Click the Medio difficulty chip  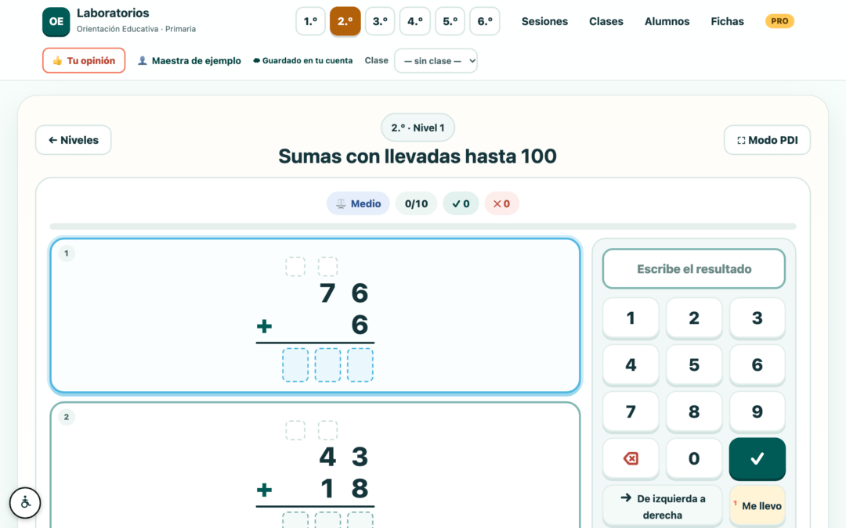(358, 203)
